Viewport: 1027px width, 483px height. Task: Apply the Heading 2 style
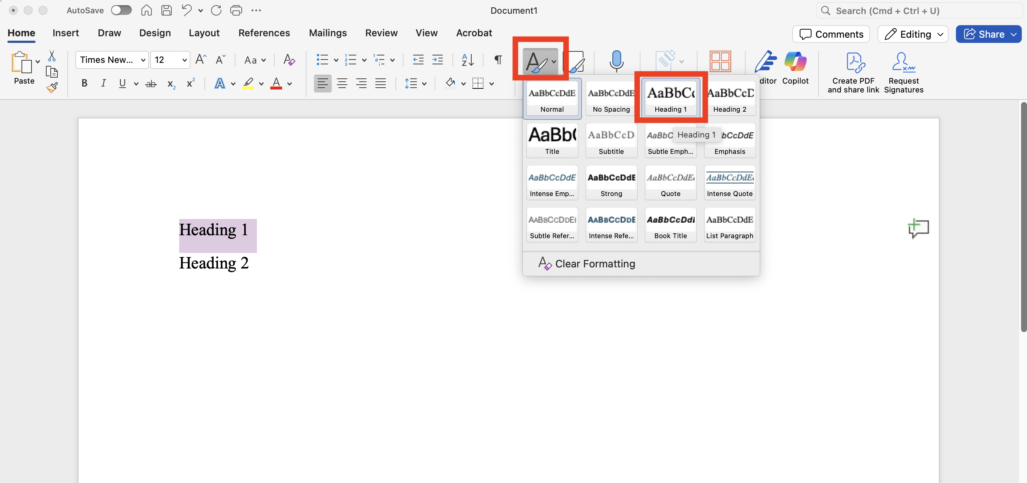click(730, 98)
